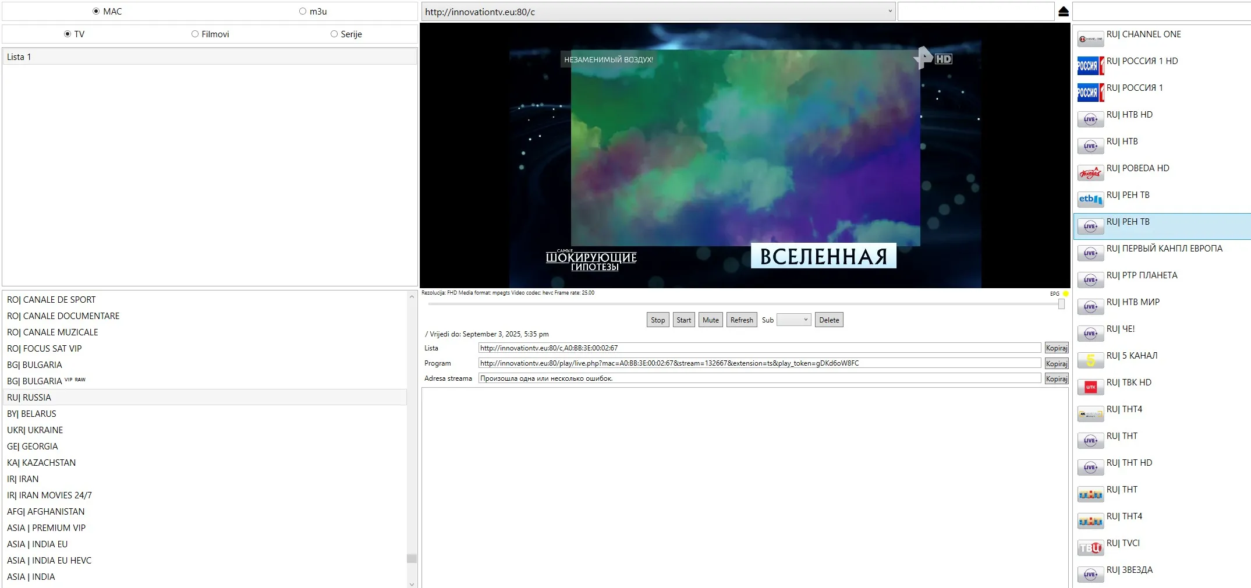This screenshot has height=588, width=1251.
Task: Click the RU| POBEDA HD logo icon
Action: point(1090,173)
